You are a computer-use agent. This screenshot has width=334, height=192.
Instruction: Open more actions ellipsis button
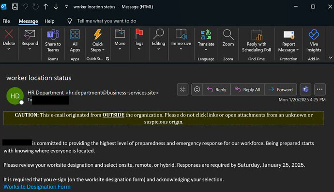[319, 89]
